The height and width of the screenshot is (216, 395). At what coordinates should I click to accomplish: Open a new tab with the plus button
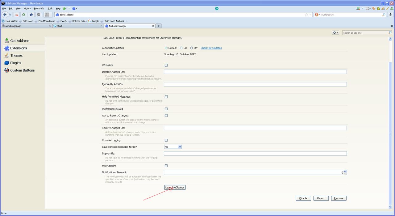(x=159, y=26)
